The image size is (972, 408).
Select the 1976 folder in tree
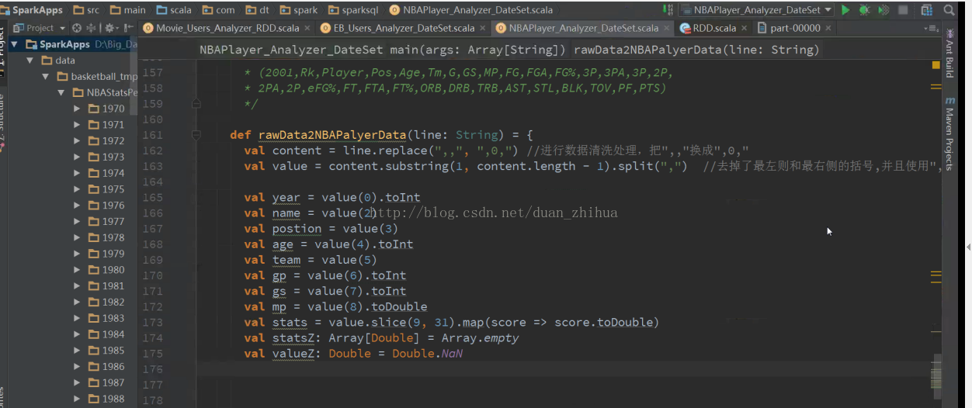(x=106, y=206)
